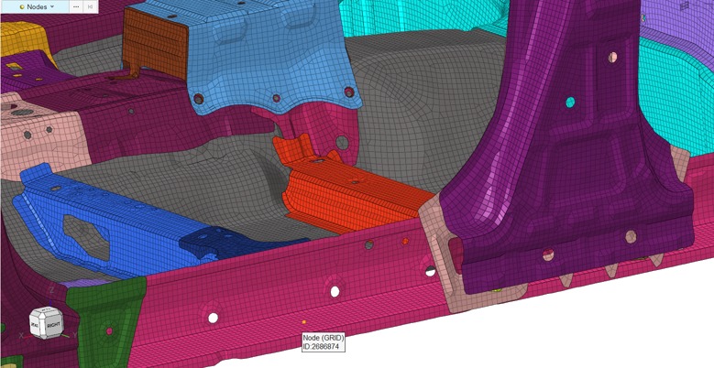
Task: Click the Node ID 2686874 label
Action: pyautogui.click(x=324, y=342)
